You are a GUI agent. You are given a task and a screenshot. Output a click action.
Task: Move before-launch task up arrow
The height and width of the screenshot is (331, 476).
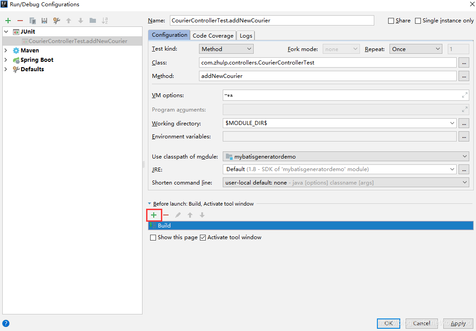[x=190, y=215]
